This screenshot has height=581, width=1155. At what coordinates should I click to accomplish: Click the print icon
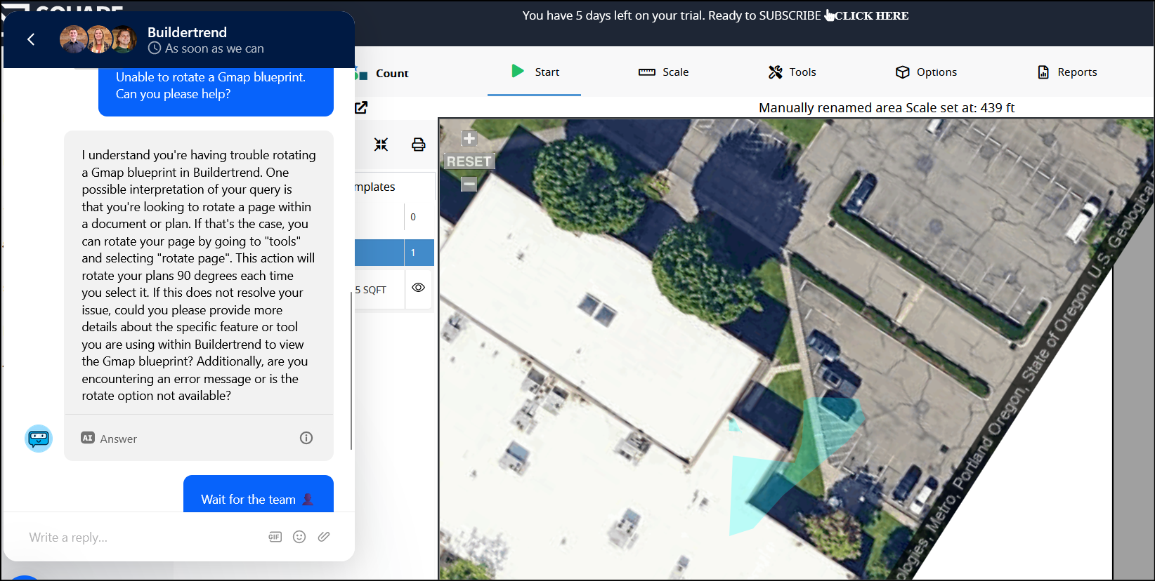pos(418,145)
